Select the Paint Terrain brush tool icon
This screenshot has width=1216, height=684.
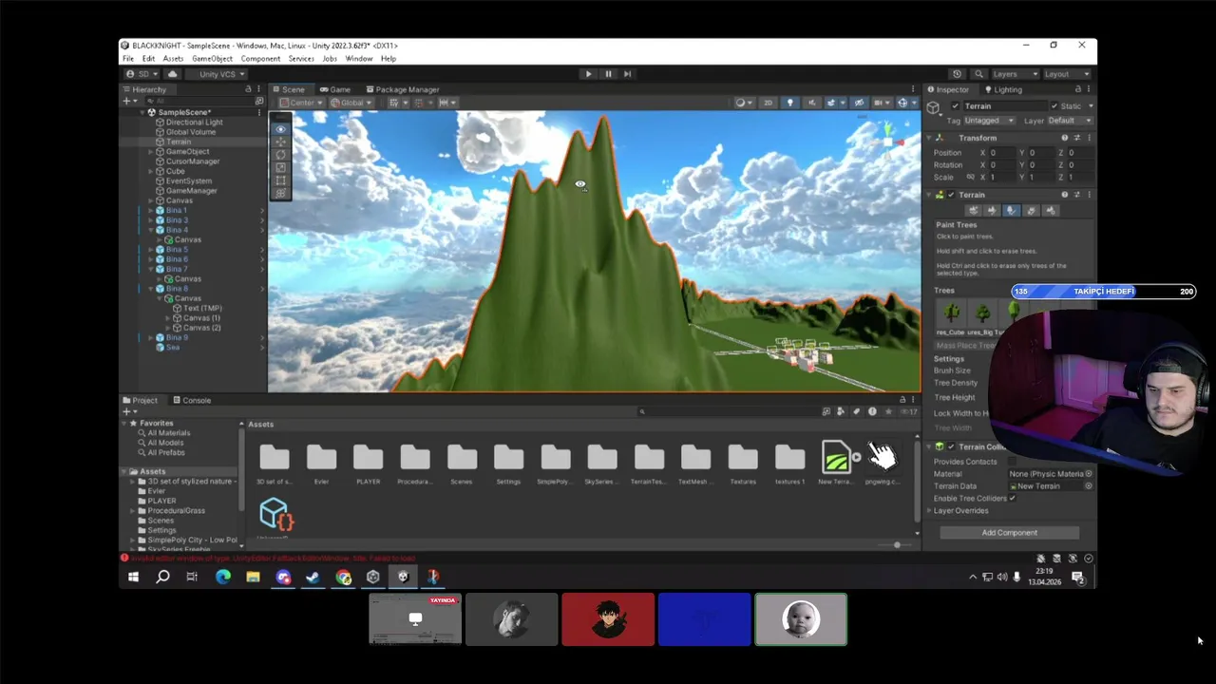pos(992,210)
